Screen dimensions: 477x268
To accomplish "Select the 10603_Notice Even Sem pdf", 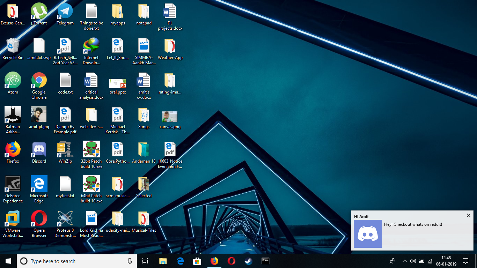I will (x=170, y=155).
